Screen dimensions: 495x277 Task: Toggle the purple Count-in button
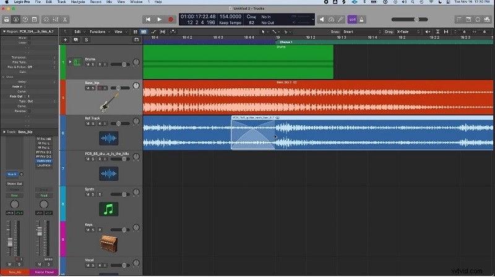[352, 20]
